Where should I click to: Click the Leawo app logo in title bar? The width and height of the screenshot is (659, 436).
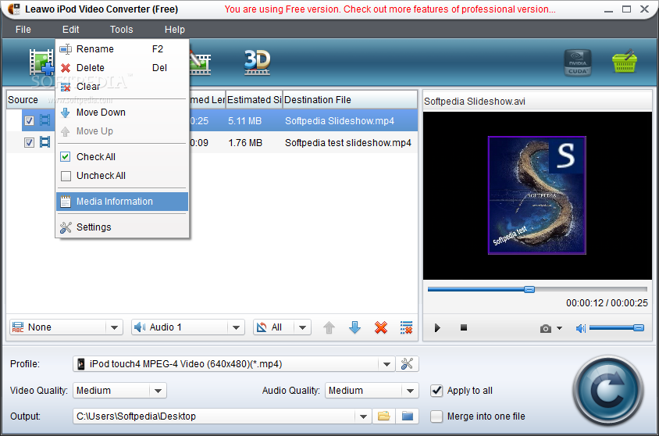tap(13, 9)
